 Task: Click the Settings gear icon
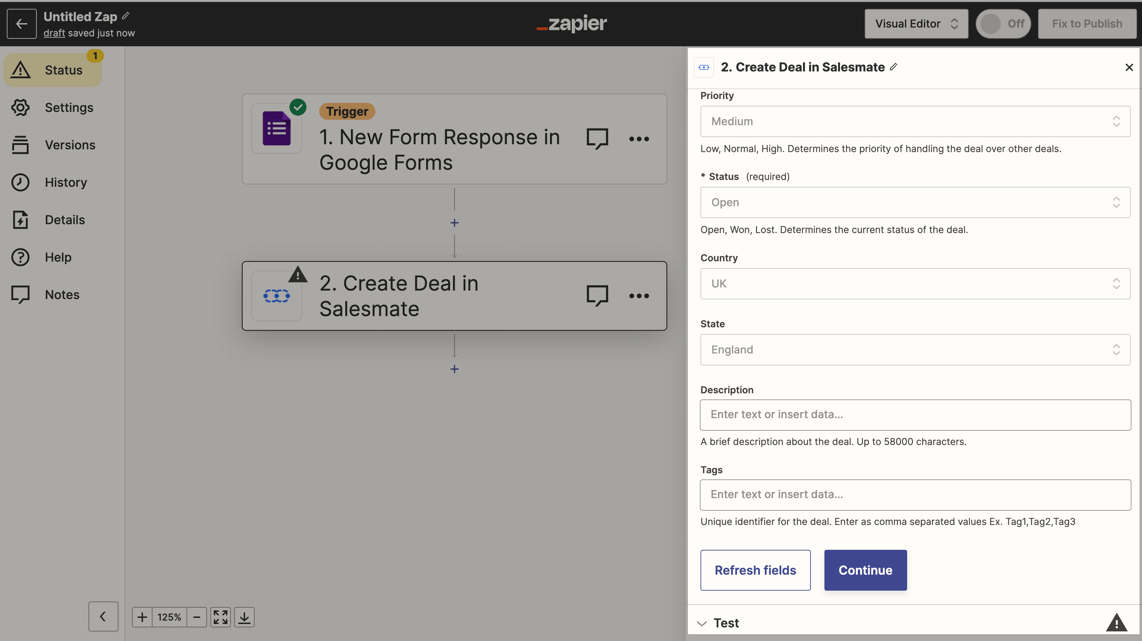click(x=20, y=108)
